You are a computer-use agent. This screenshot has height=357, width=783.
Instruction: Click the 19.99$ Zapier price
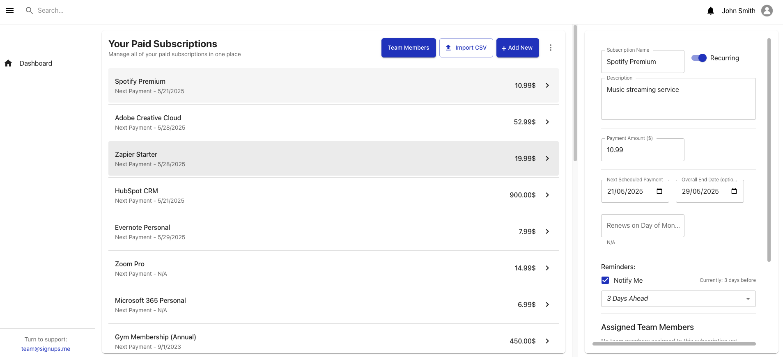525,158
